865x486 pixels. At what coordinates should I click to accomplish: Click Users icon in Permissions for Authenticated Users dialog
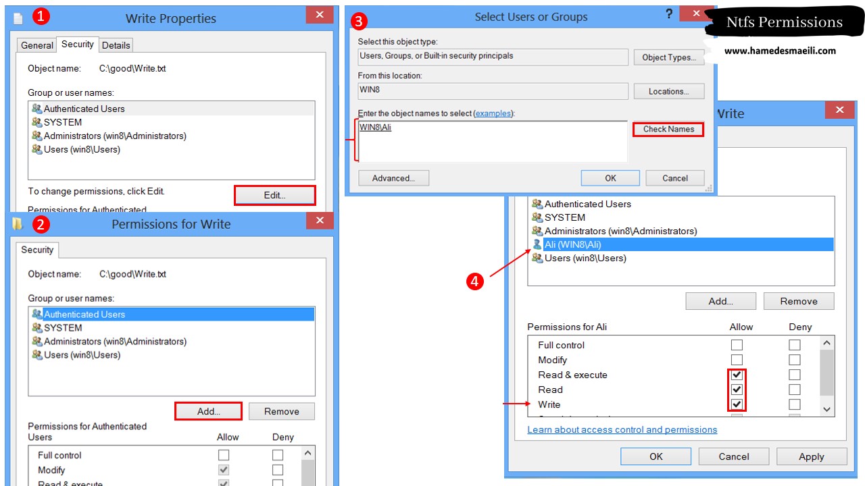(x=36, y=354)
